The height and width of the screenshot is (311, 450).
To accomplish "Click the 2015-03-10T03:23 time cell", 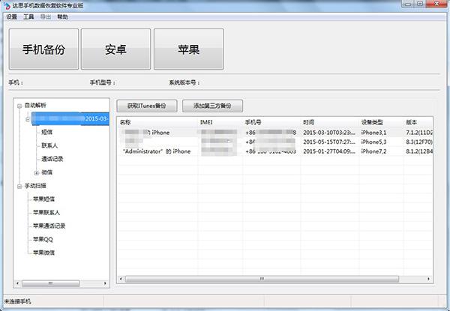I will pyautogui.click(x=329, y=133).
